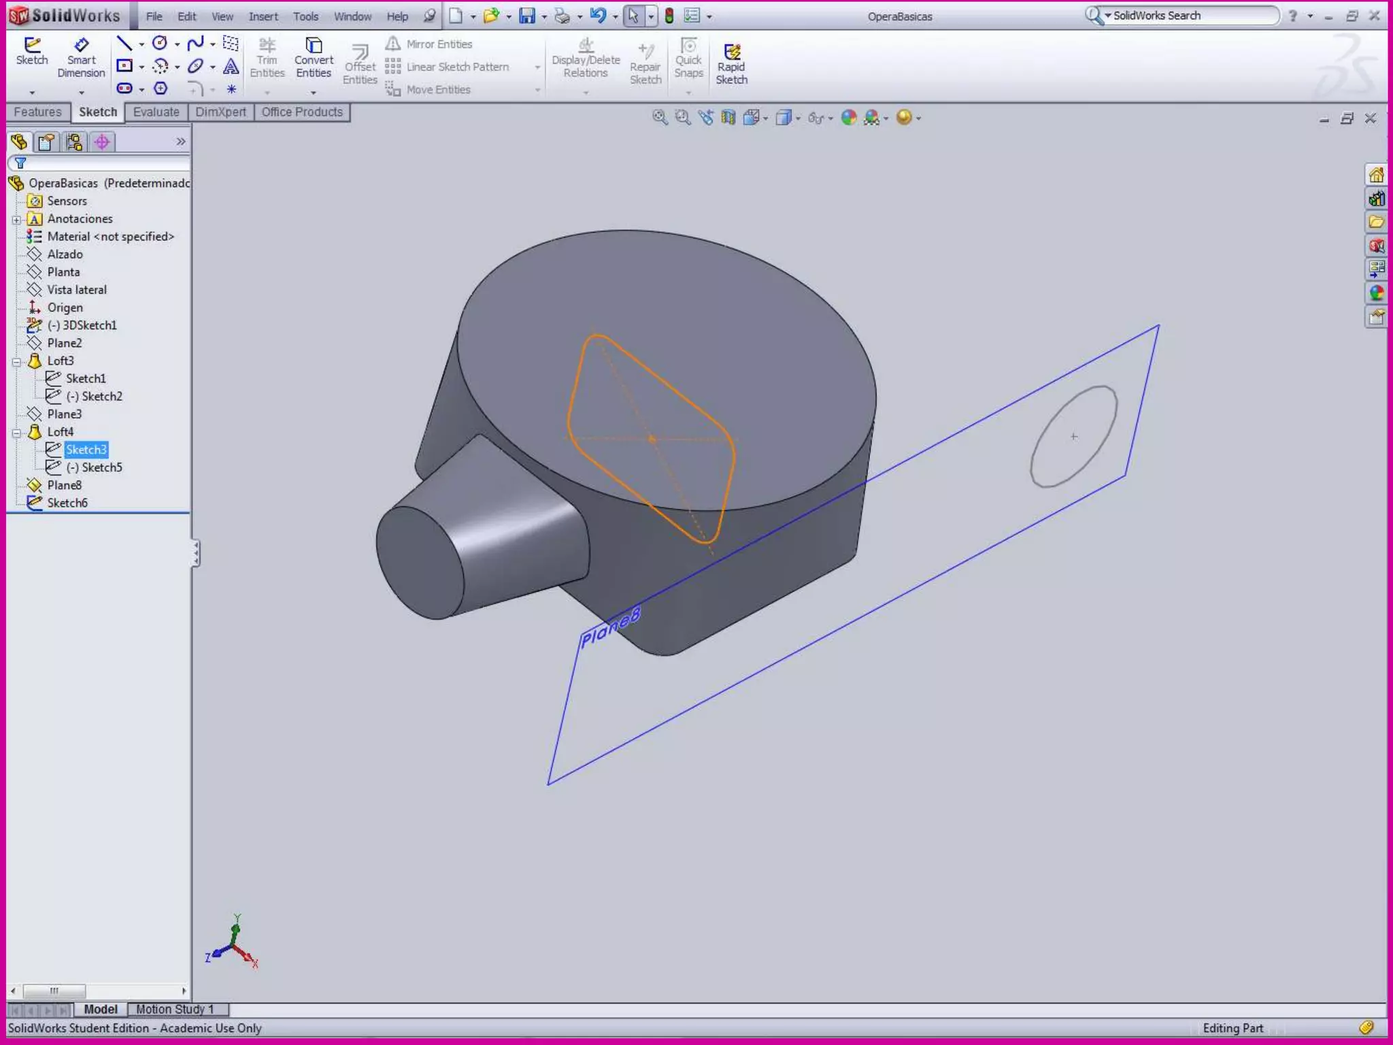Switch to the Motion Study 1 tab
Screen dimensions: 1393x1045
pos(175,1009)
